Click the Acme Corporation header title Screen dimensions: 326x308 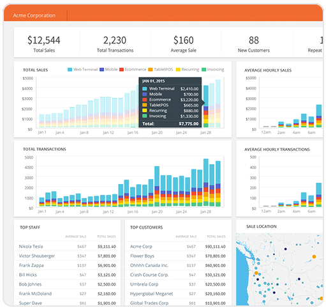point(34,15)
